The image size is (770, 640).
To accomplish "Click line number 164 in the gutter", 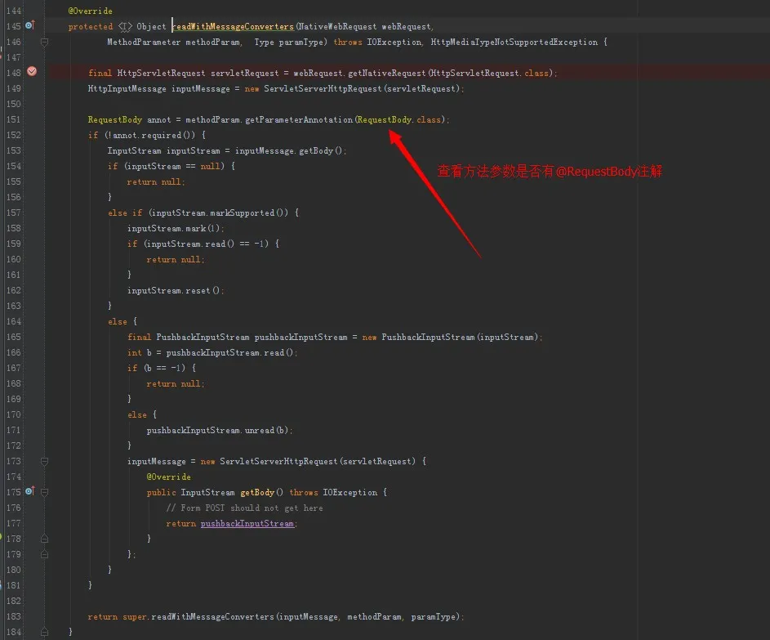I will (x=14, y=321).
